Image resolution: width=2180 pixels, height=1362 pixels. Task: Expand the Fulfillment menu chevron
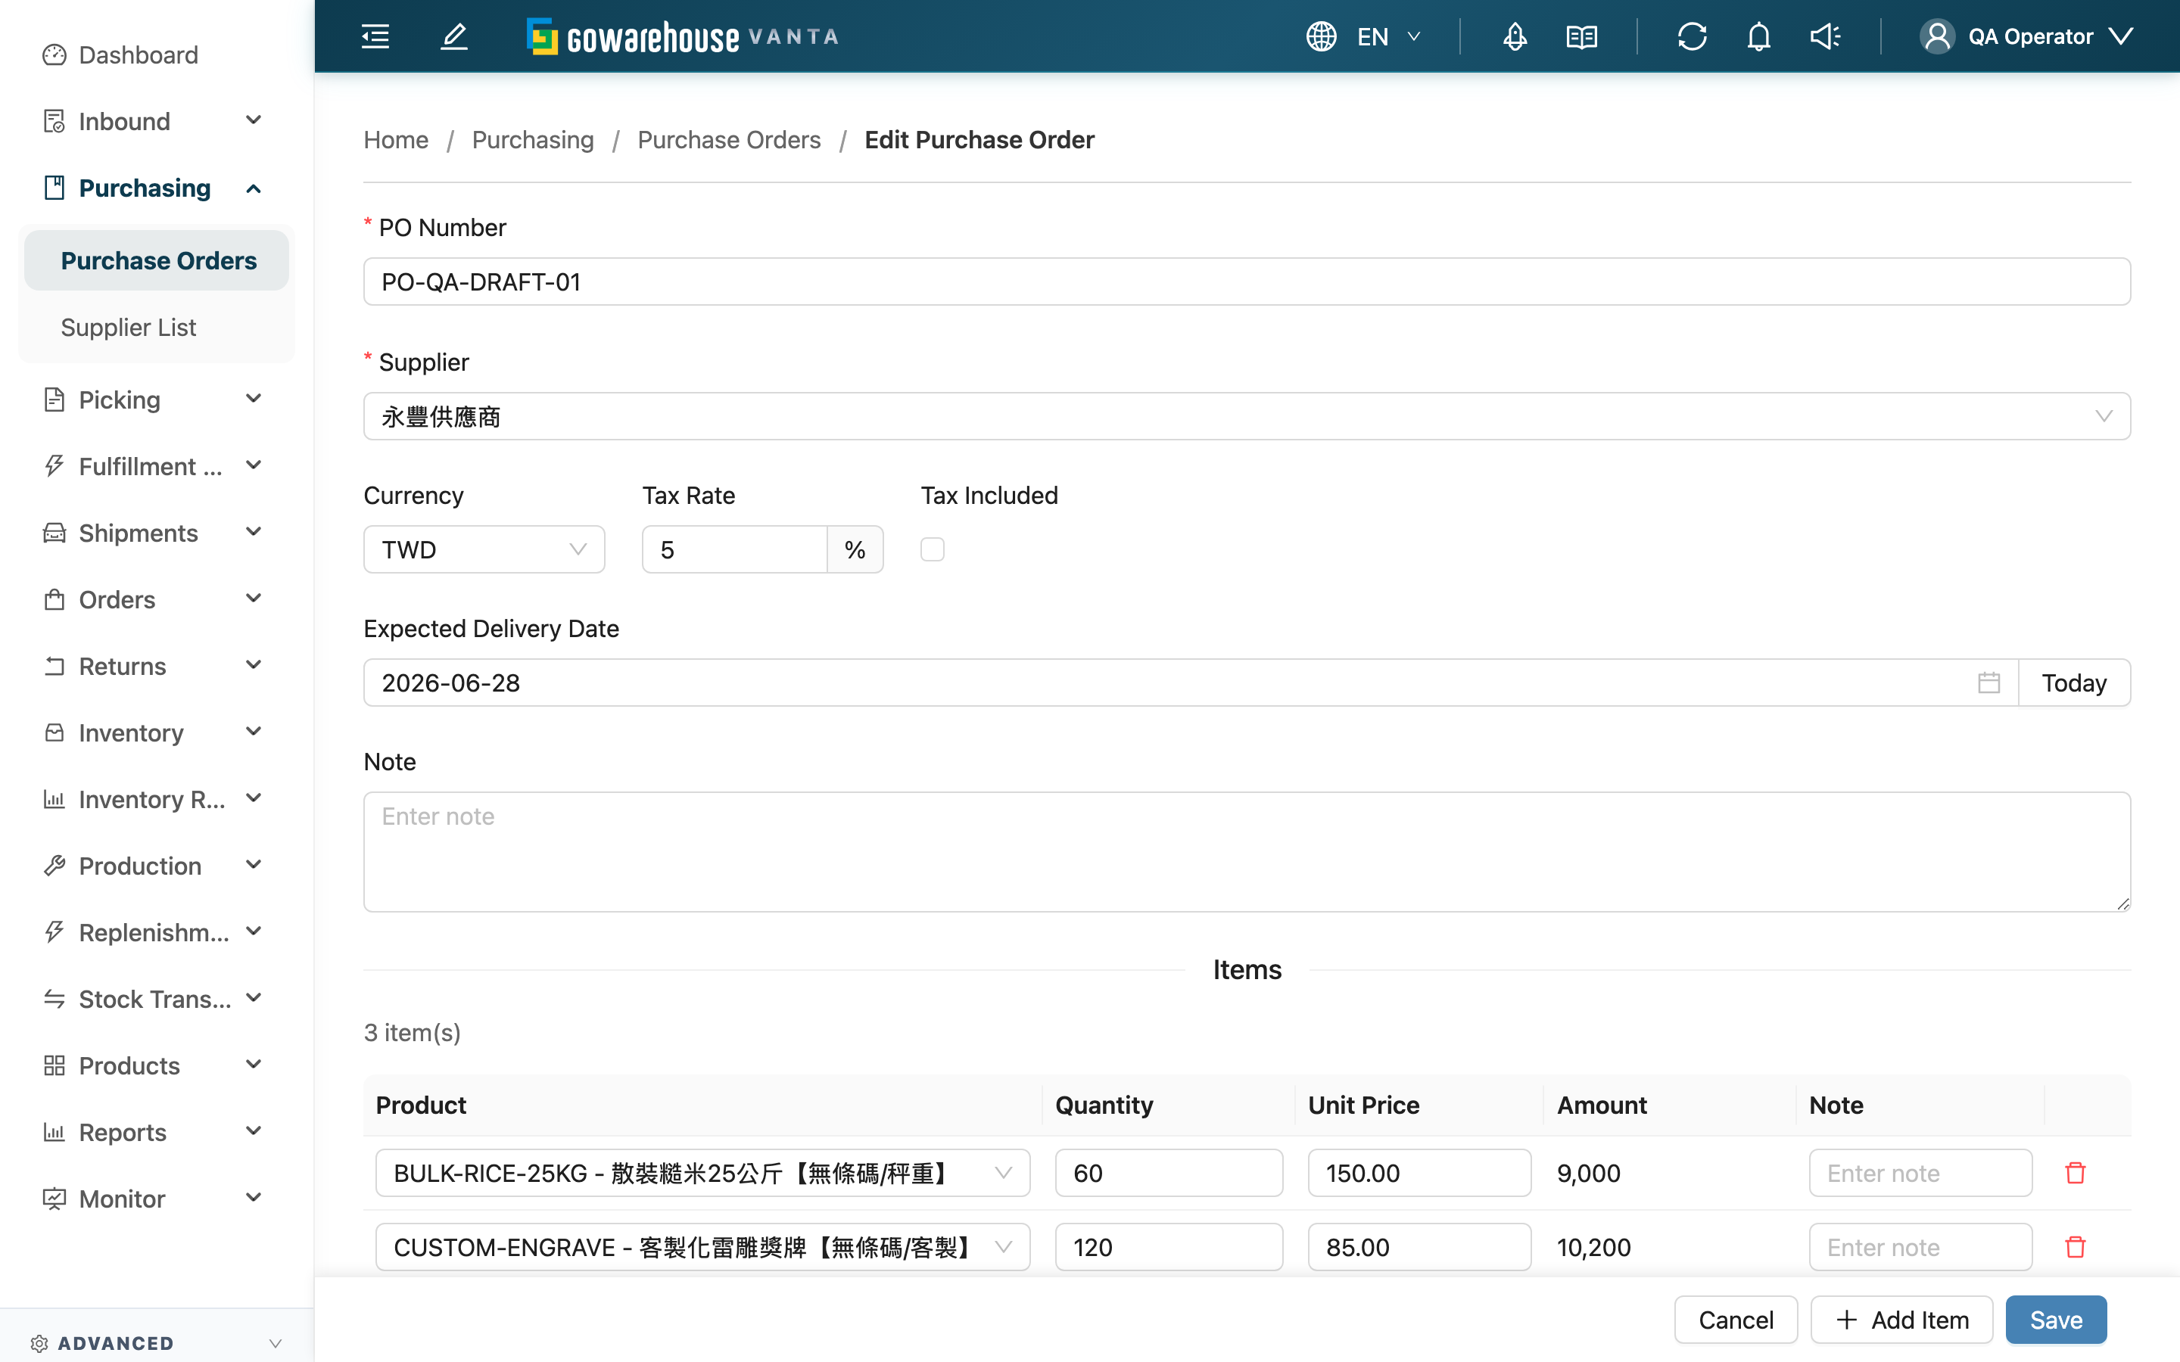coord(254,465)
